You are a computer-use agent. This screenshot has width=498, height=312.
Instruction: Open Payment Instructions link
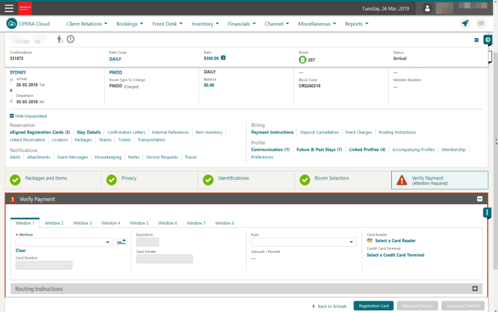pyautogui.click(x=272, y=132)
